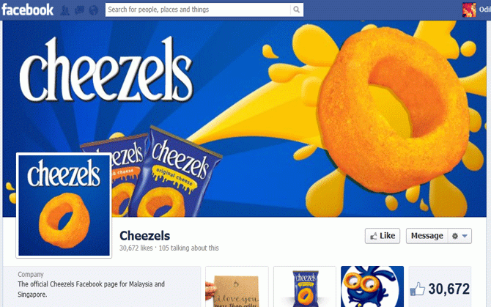Image resolution: width=491 pixels, height=307 pixels.
Task: Open the 30,672 likes link
Action: (136, 248)
